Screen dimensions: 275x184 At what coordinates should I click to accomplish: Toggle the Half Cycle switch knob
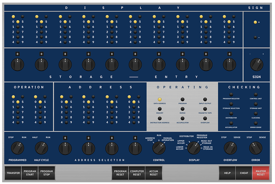[41, 148]
